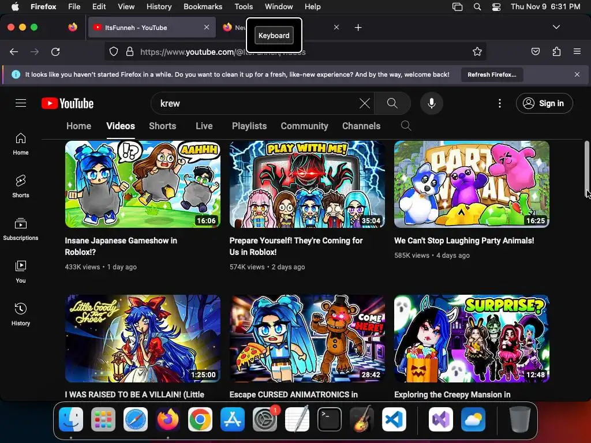591x443 pixels.
Task: Switch to Live channel tab
Action: [204, 126]
